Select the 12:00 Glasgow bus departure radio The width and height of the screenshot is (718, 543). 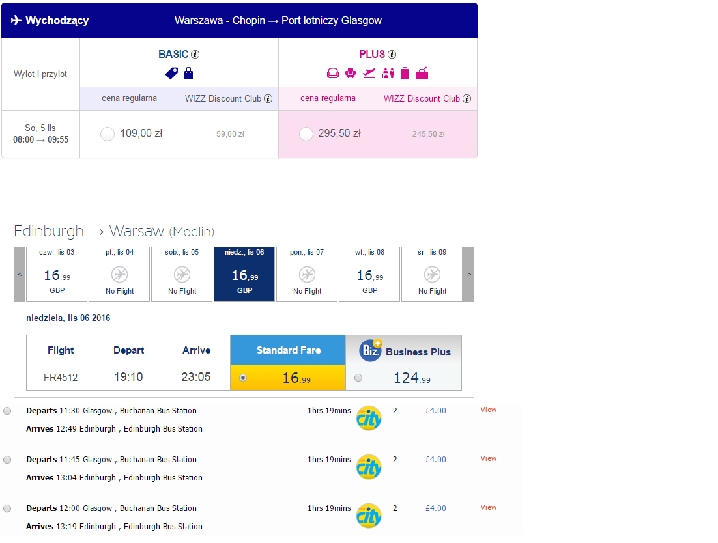[x=7, y=508]
